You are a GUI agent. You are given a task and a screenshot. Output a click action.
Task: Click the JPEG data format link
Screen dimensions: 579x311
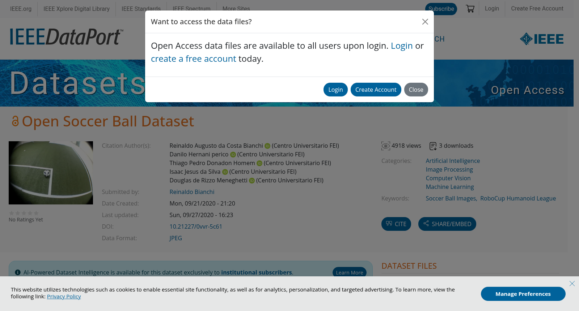[x=176, y=238]
